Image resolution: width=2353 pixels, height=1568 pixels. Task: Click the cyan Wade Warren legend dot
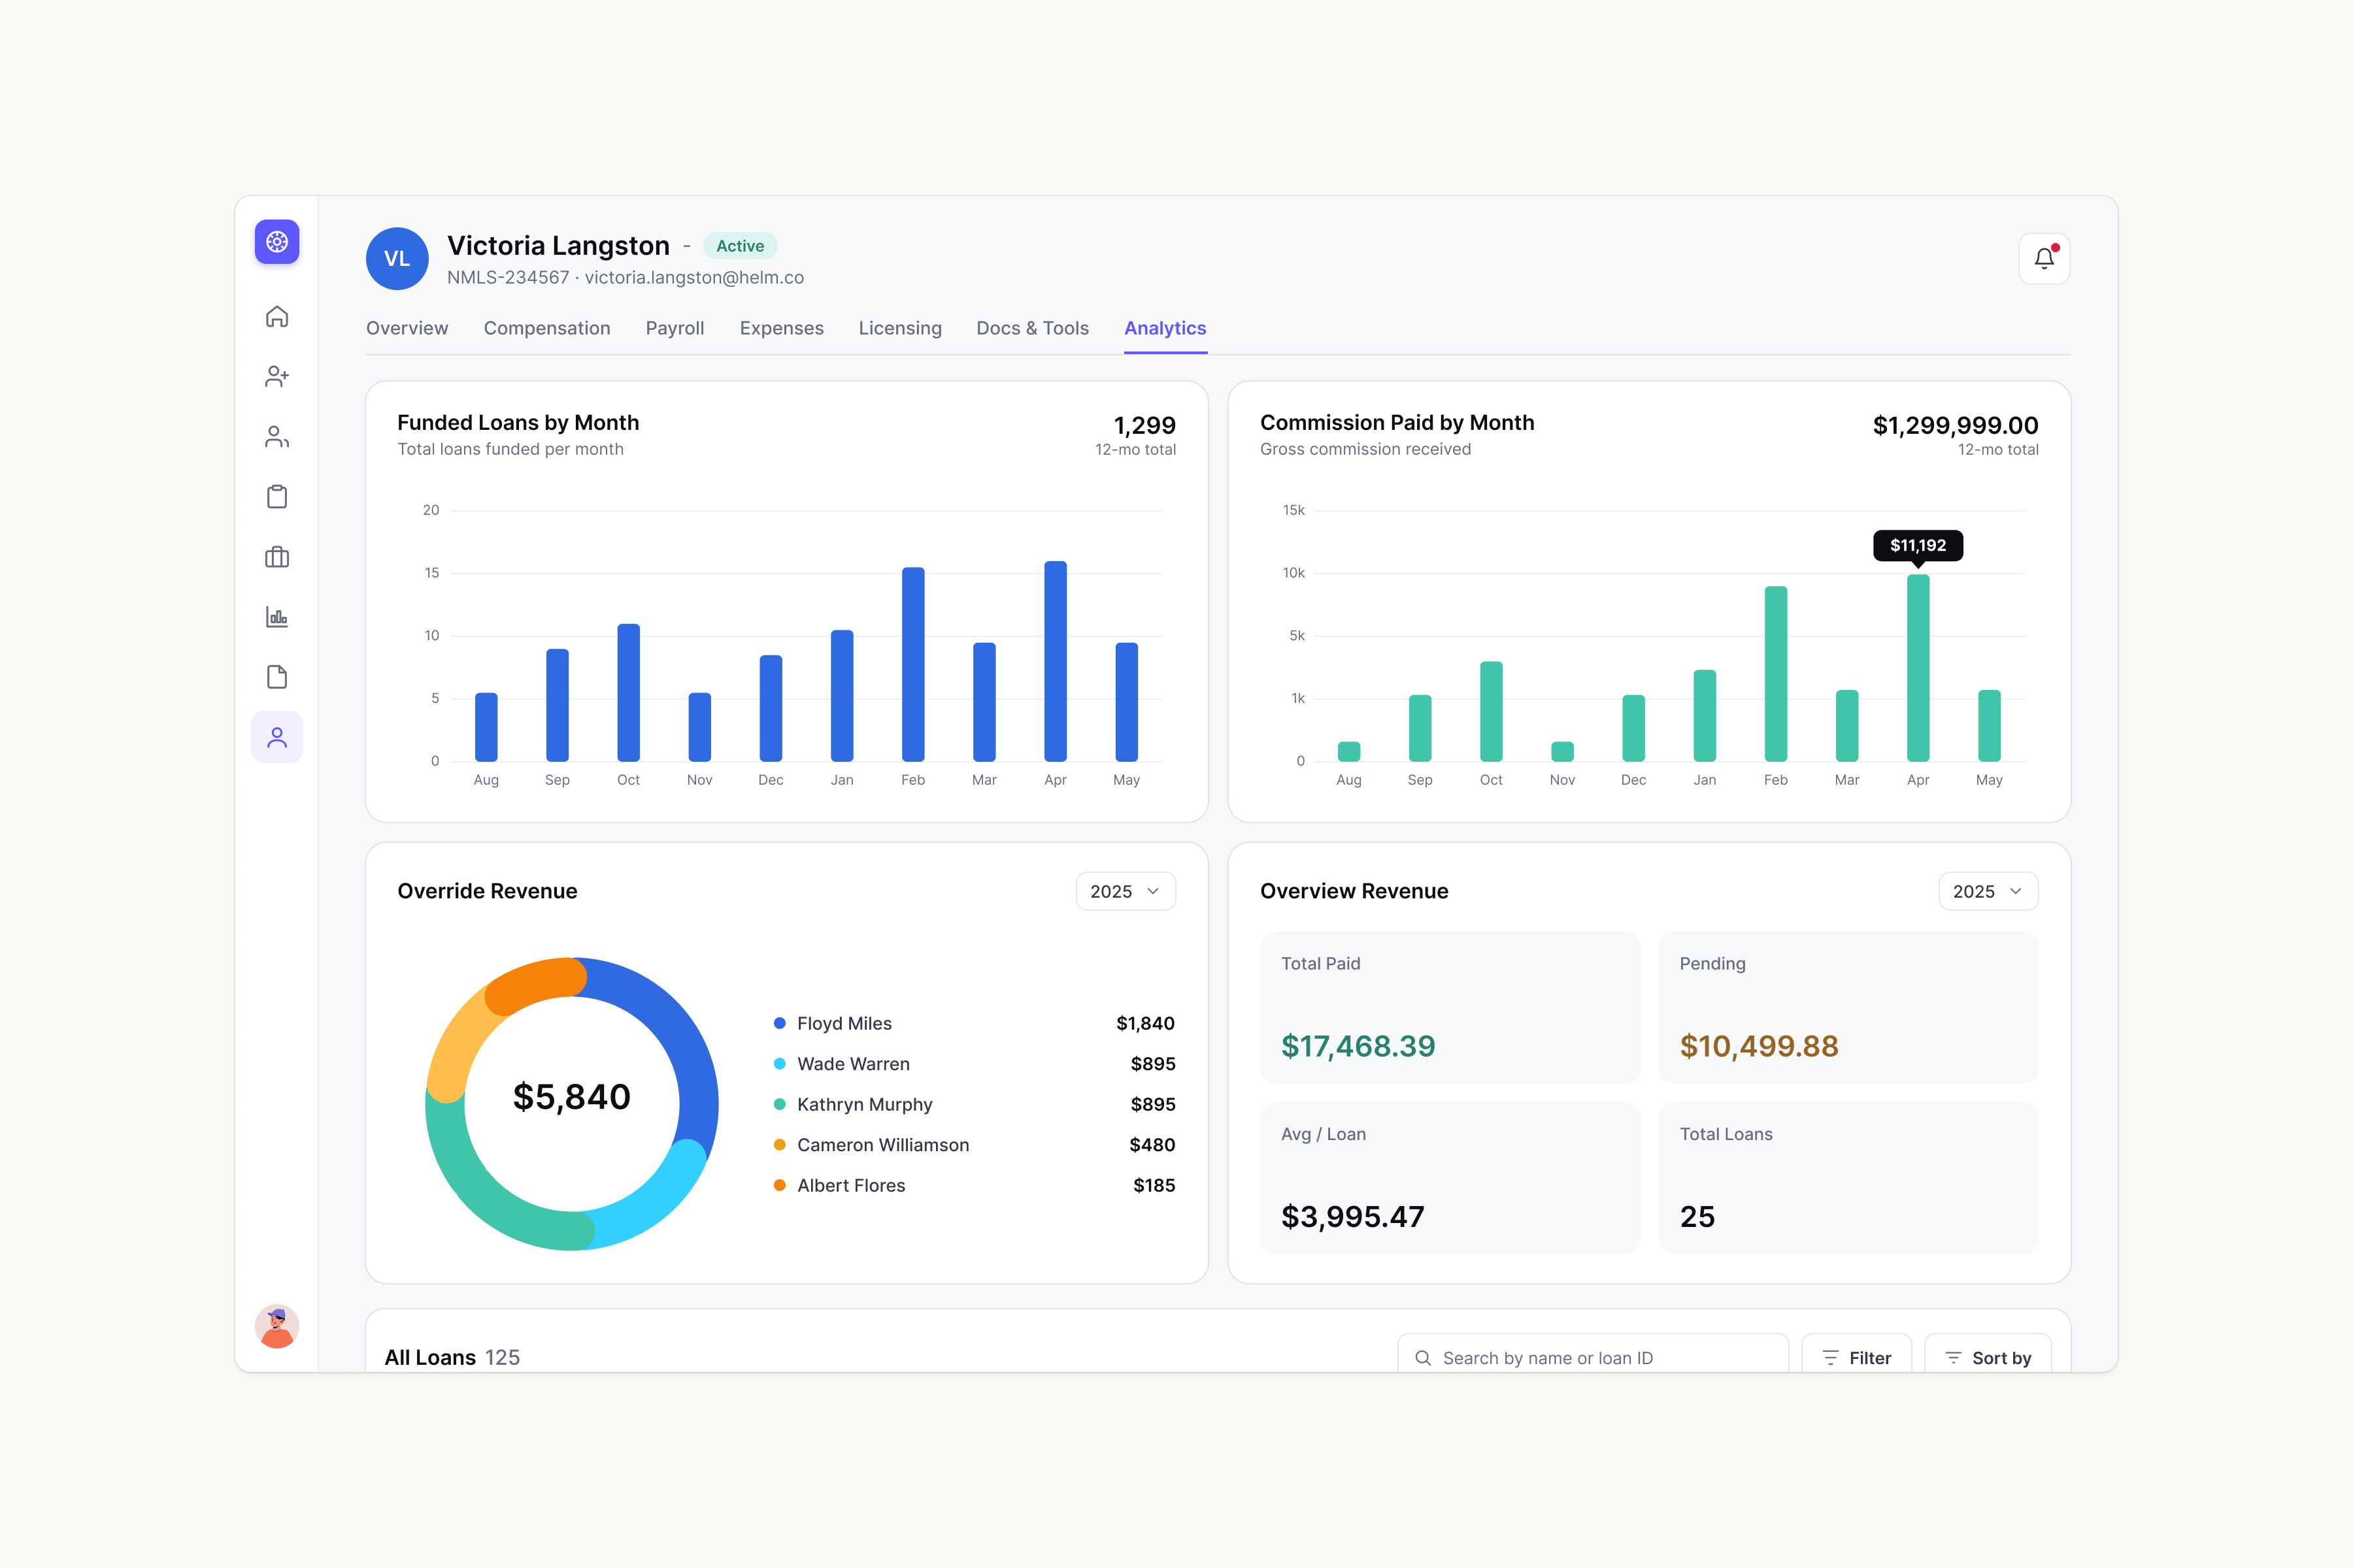(779, 1064)
